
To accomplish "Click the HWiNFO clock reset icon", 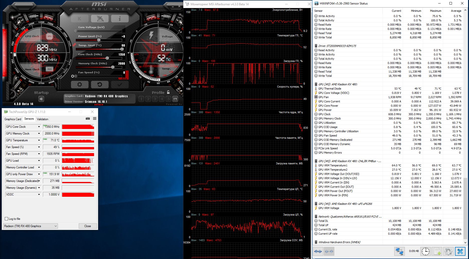I will click(x=426, y=251).
